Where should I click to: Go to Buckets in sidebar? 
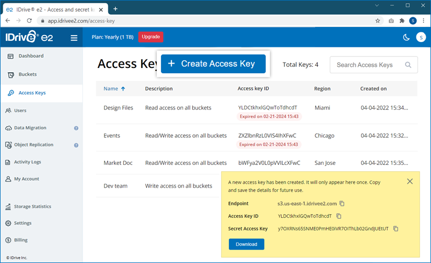(27, 74)
